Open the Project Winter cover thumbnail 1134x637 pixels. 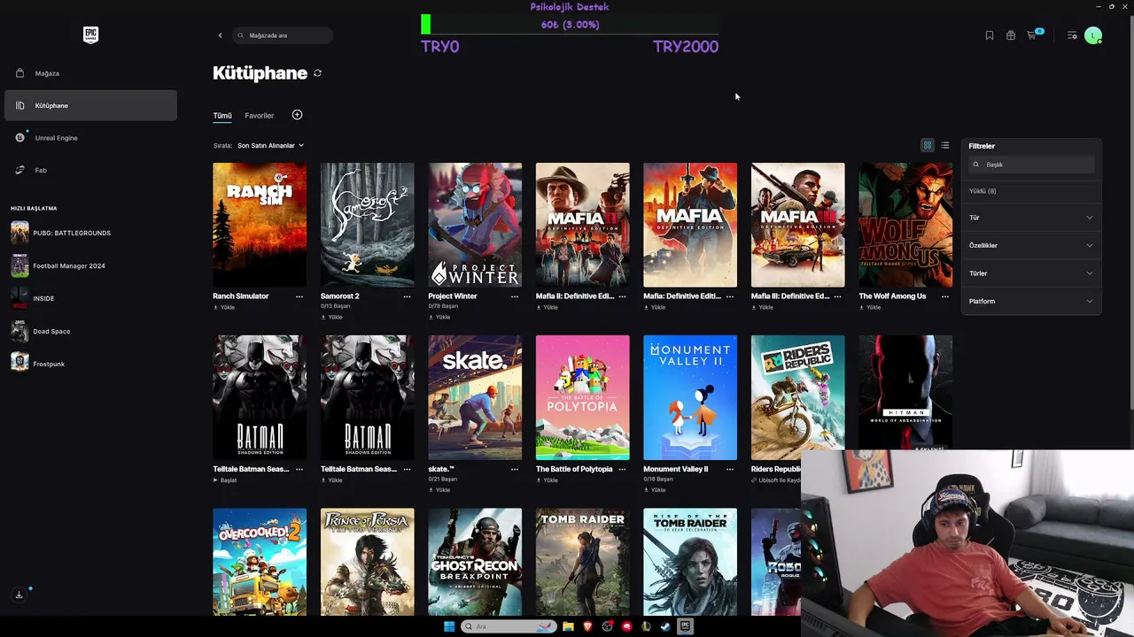(475, 225)
